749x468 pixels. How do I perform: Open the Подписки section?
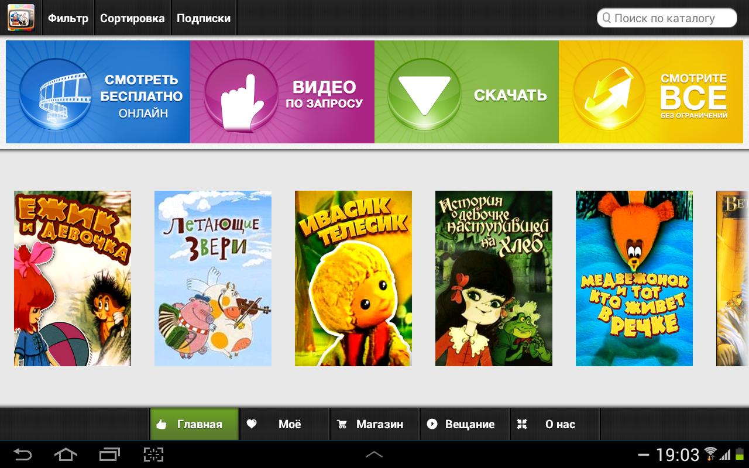click(204, 18)
